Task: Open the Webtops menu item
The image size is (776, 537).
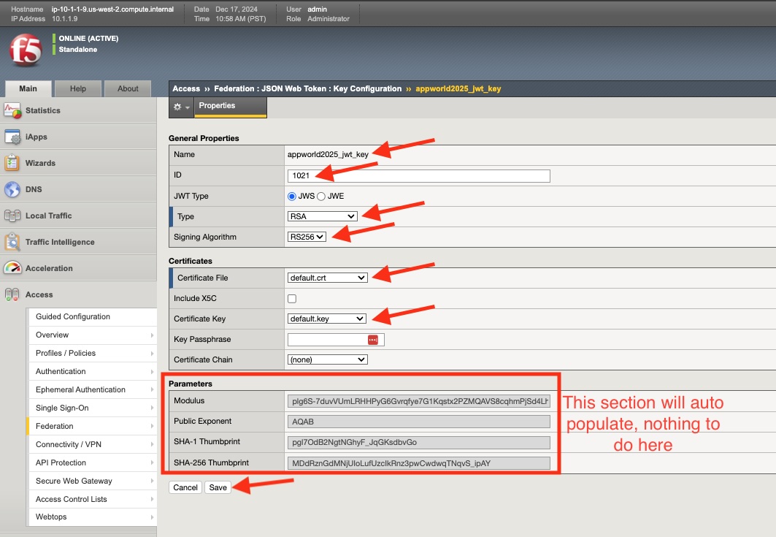Action: click(92, 517)
